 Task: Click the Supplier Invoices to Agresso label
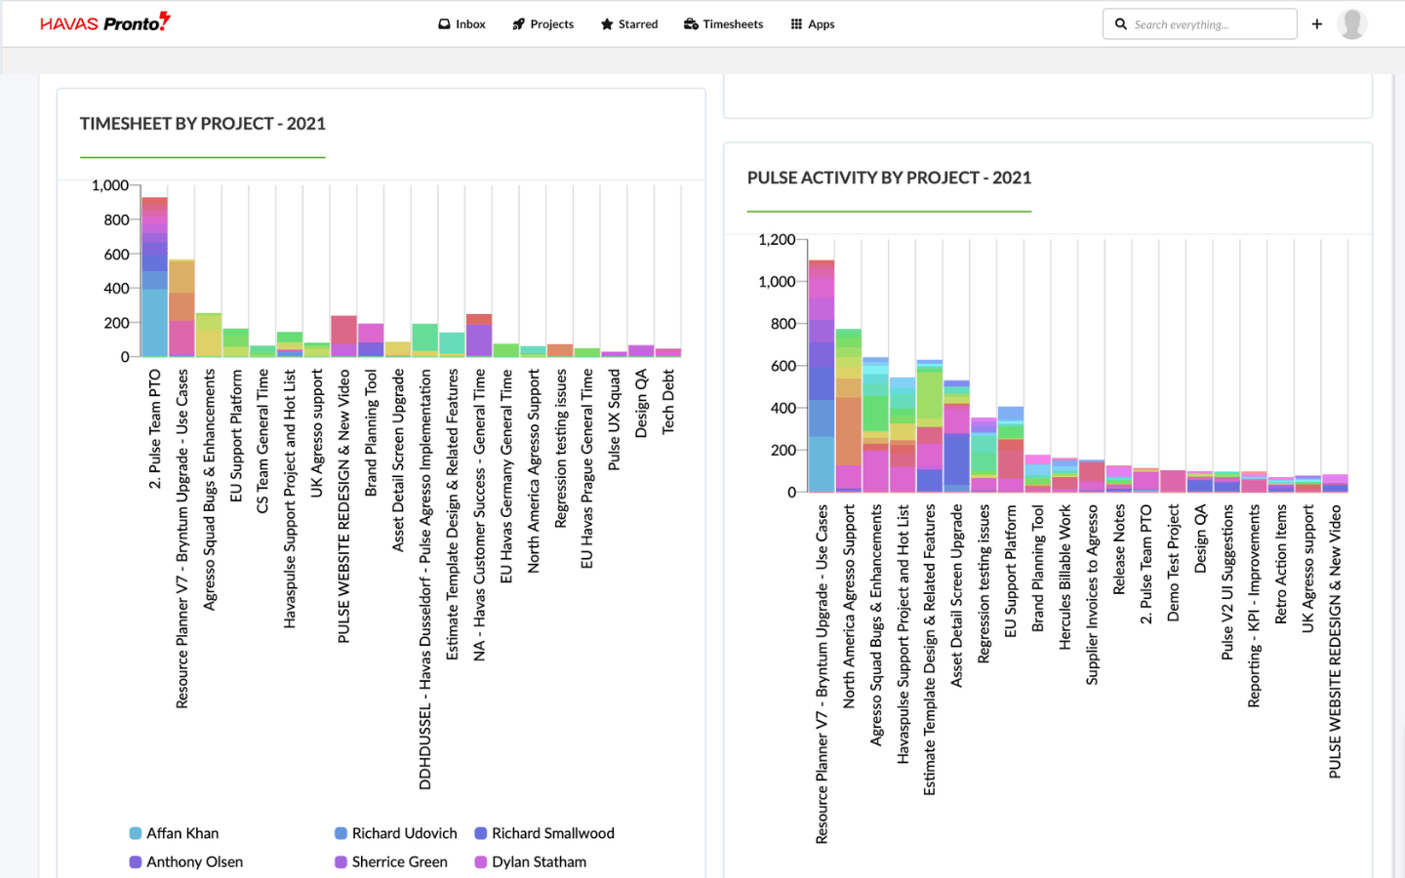point(1092,595)
